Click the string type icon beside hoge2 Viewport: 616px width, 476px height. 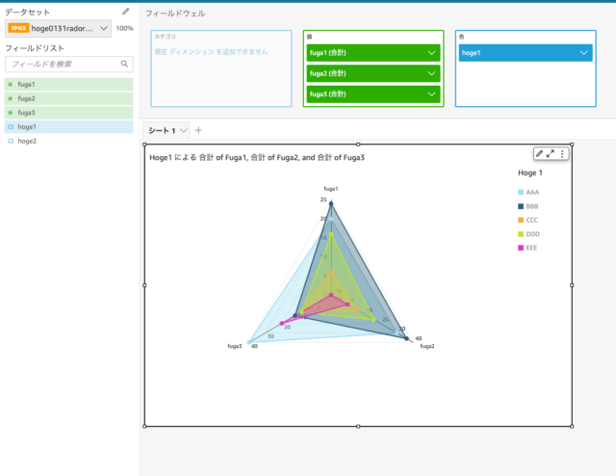[x=11, y=141]
